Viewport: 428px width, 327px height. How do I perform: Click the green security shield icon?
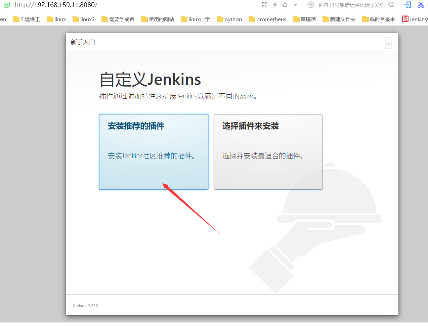coord(7,5)
